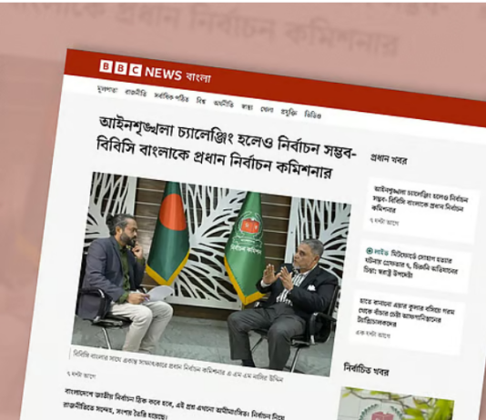
Task: Open the স্বাস্থ্য navigation item
Action: [247, 106]
